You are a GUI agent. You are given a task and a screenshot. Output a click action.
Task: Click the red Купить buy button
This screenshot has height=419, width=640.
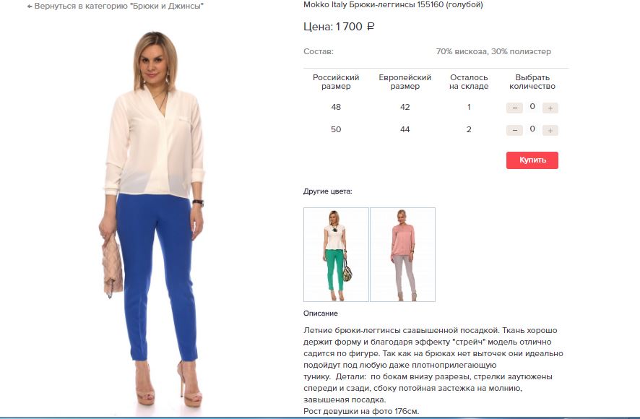point(532,160)
